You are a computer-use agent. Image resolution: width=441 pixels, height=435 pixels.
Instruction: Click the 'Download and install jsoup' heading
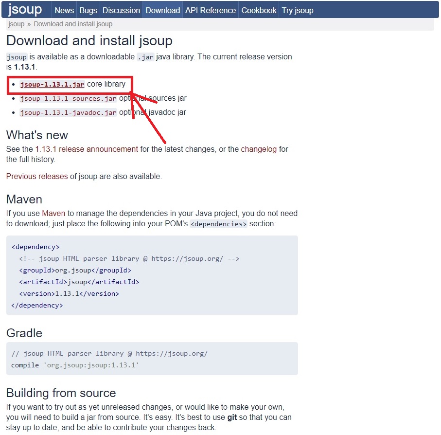coord(89,40)
